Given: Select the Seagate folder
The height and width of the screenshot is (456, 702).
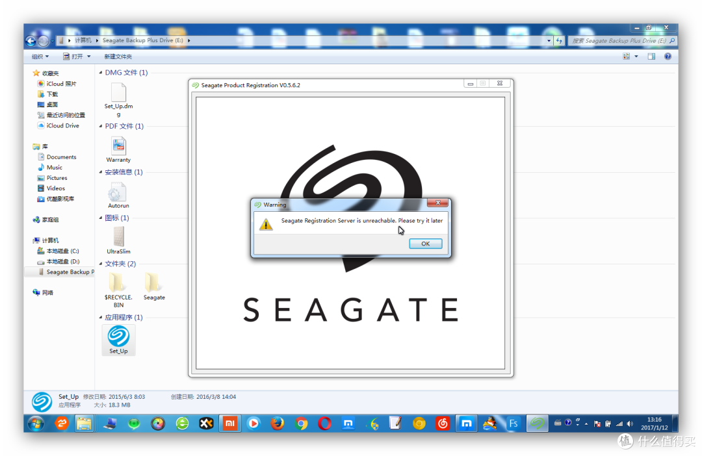Looking at the screenshot, I should pyautogui.click(x=154, y=286).
